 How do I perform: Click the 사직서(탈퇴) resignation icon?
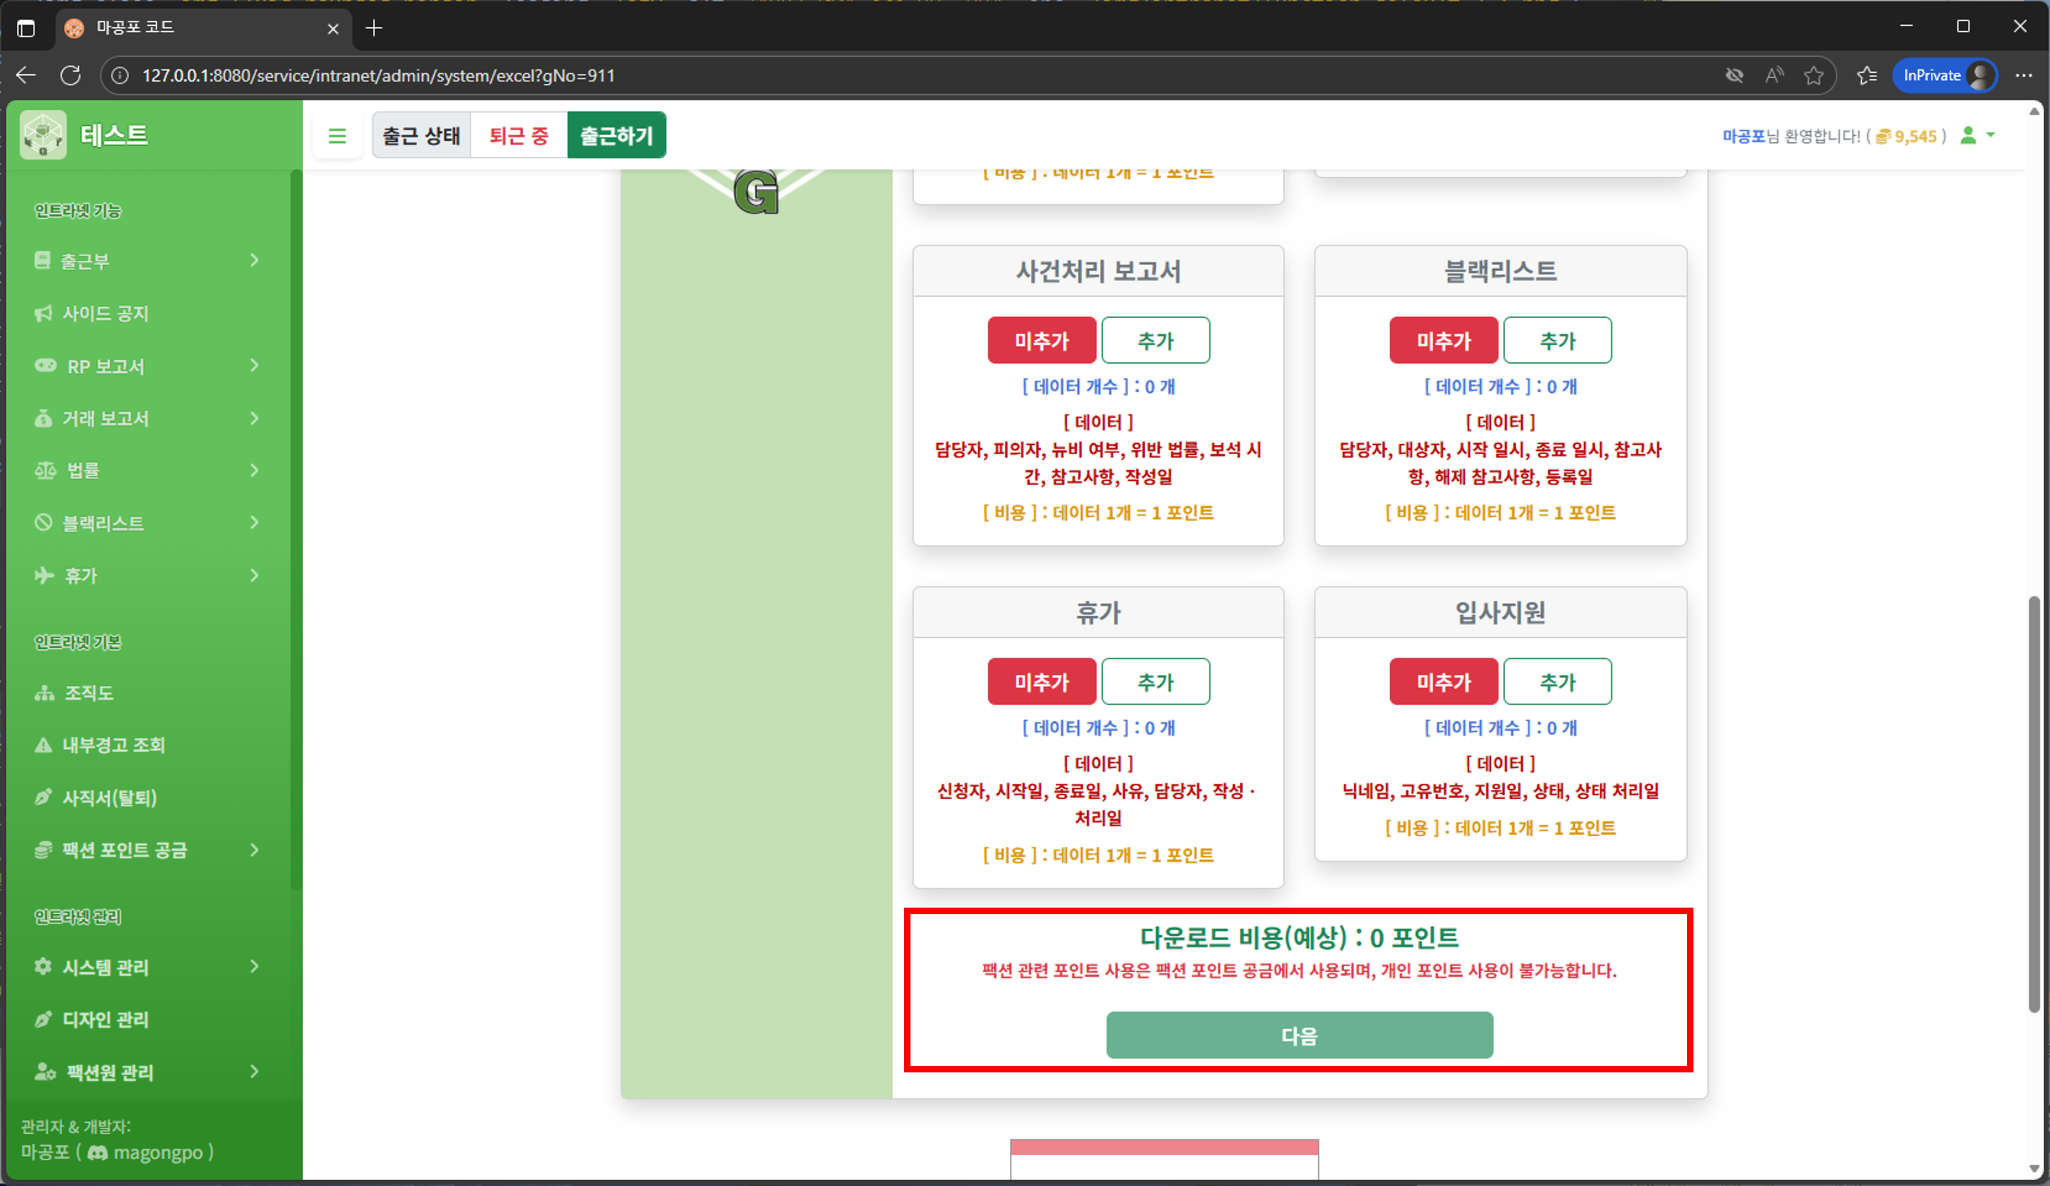tap(43, 797)
